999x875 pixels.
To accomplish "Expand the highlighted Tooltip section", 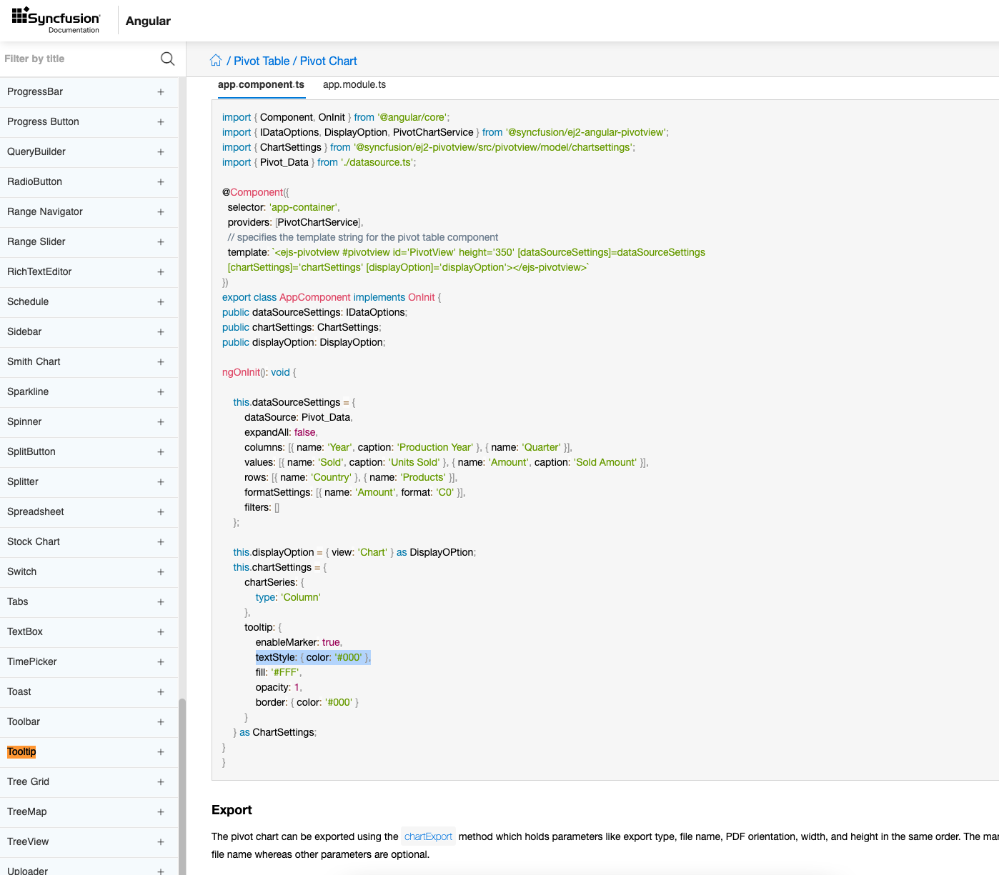I will tap(160, 751).
